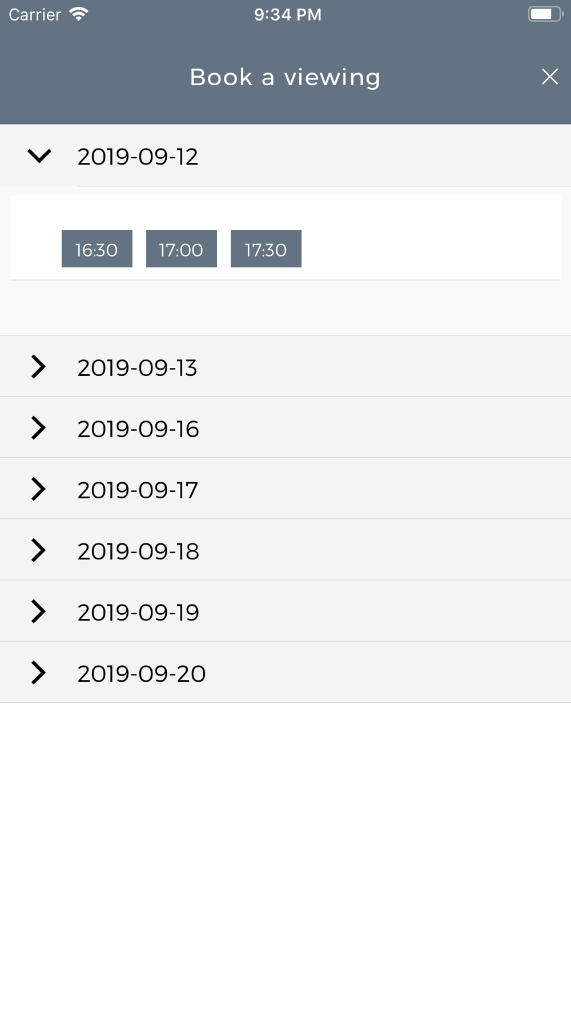Close the Book a viewing screen
571x1016 pixels.
coord(549,77)
